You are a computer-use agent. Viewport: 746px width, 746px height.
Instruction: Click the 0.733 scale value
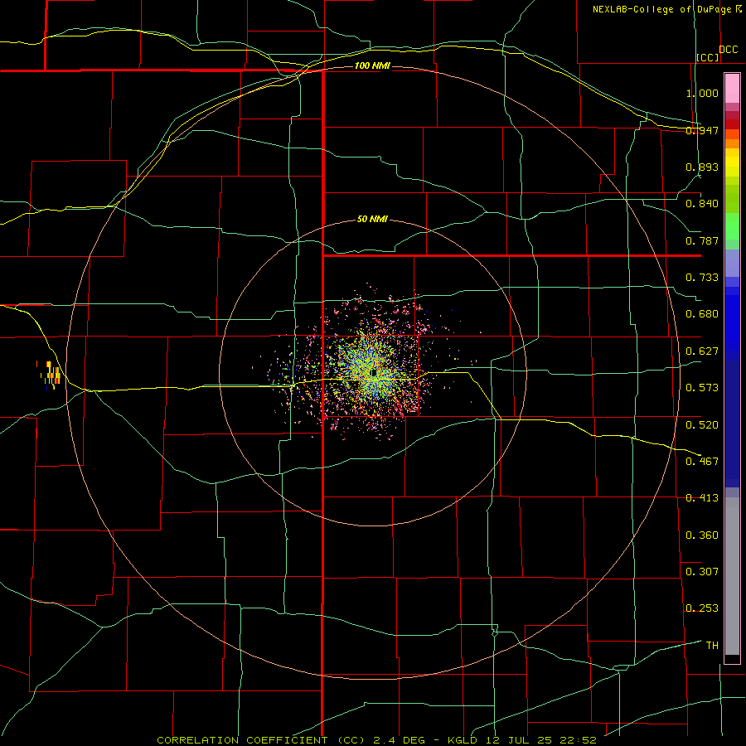(702, 278)
